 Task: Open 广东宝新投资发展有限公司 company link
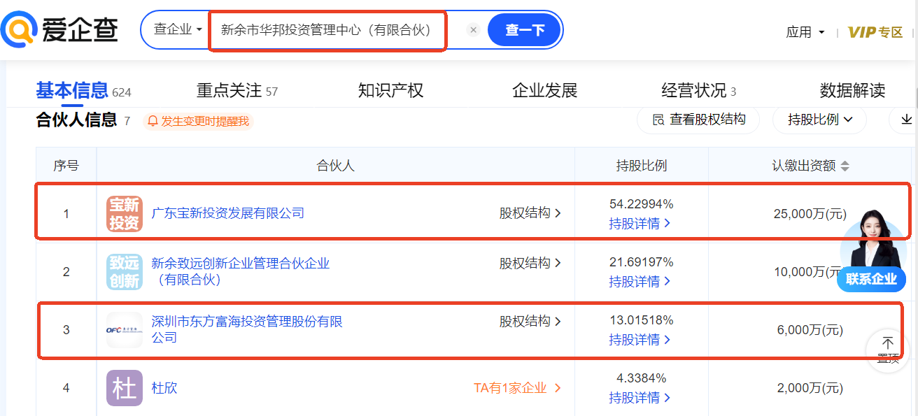point(228,213)
